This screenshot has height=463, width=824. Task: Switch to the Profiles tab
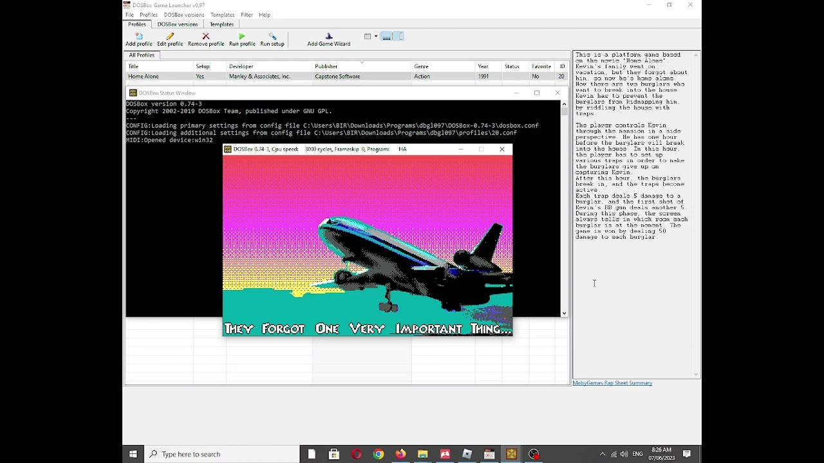pos(136,24)
